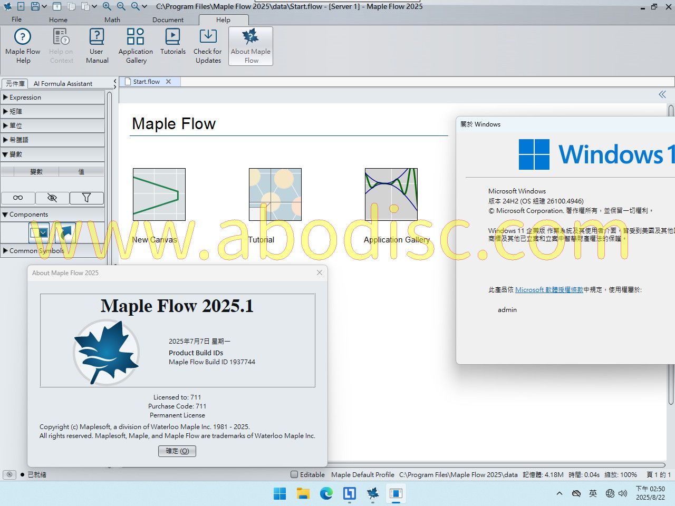Click the Application Gallery thumbnail
Image resolution: width=675 pixels, height=506 pixels.
391,194
